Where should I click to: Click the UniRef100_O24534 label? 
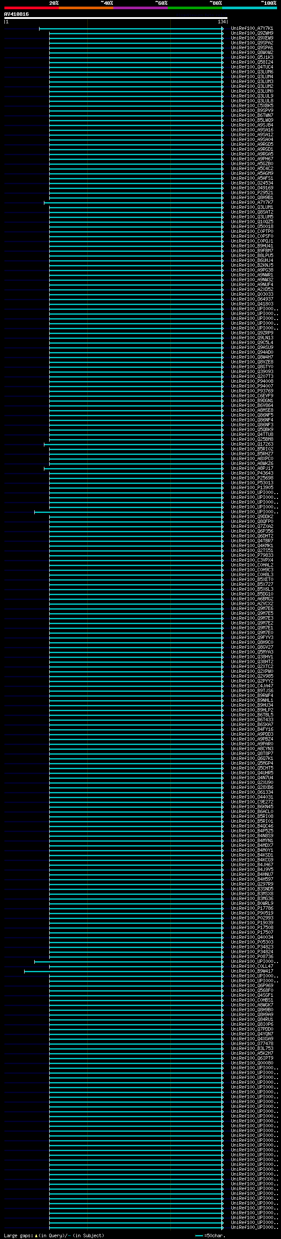(252, 183)
